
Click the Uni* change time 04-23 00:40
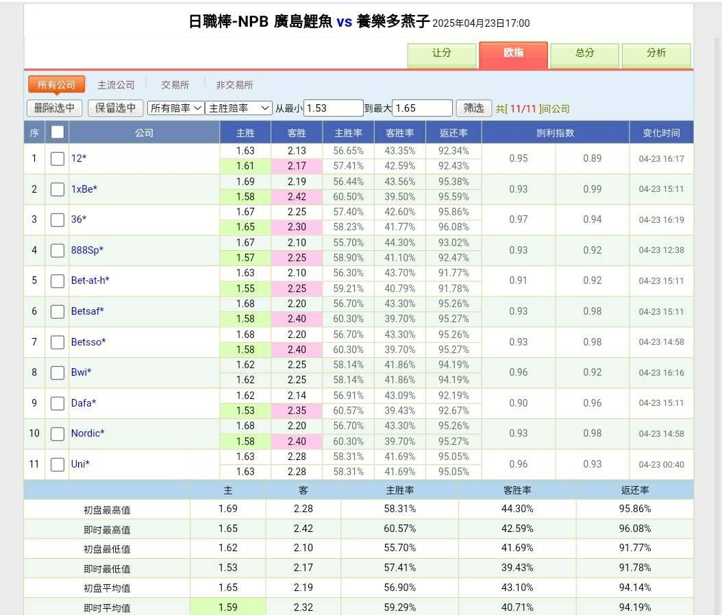(x=661, y=465)
